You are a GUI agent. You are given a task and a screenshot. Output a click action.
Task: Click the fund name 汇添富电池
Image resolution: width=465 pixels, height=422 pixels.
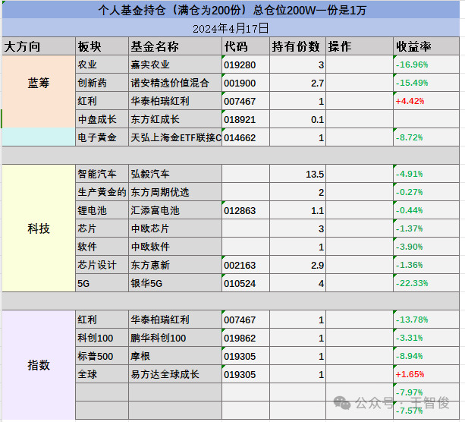(175, 210)
